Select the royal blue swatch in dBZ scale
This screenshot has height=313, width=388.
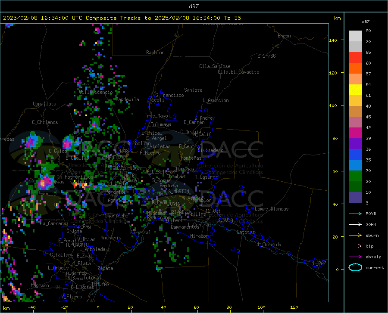point(355,155)
